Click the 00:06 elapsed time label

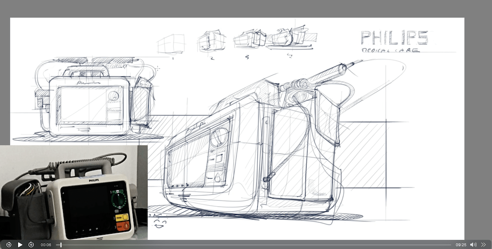click(x=46, y=245)
